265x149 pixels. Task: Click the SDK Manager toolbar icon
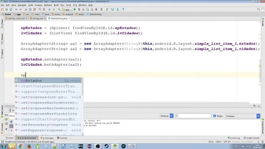point(118,10)
